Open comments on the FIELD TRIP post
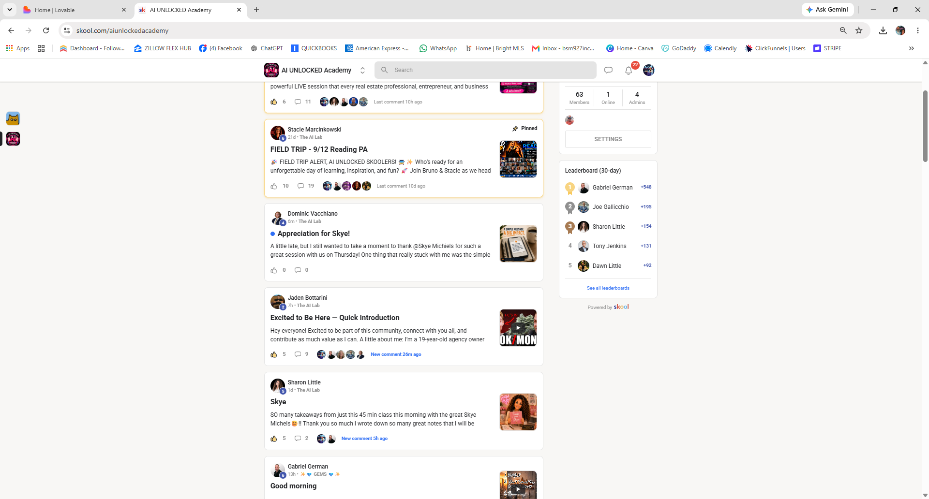This screenshot has height=499, width=929. (x=300, y=186)
